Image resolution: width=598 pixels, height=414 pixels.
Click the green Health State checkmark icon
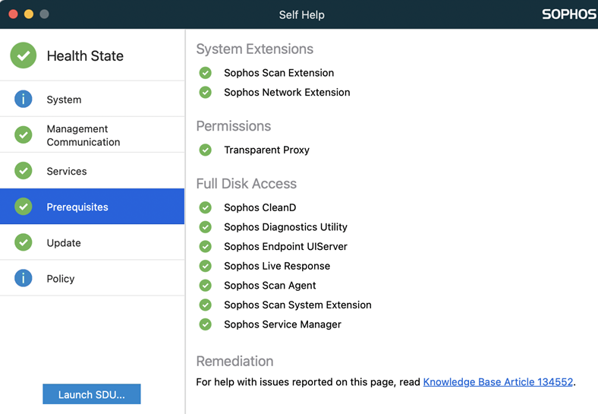coord(24,55)
